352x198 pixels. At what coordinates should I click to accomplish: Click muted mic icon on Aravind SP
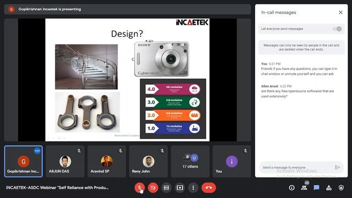pos(120,151)
